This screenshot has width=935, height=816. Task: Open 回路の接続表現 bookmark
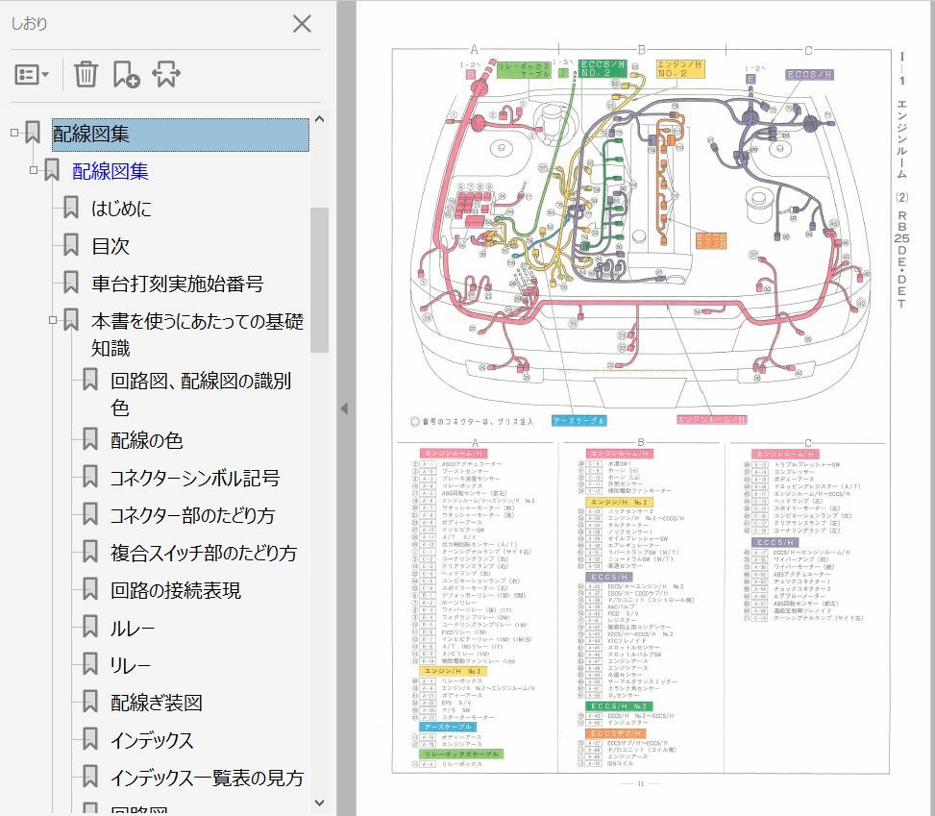[x=175, y=591]
